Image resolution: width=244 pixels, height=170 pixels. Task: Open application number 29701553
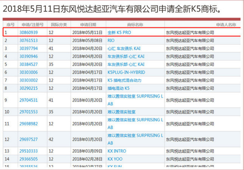pyautogui.click(x=29, y=112)
